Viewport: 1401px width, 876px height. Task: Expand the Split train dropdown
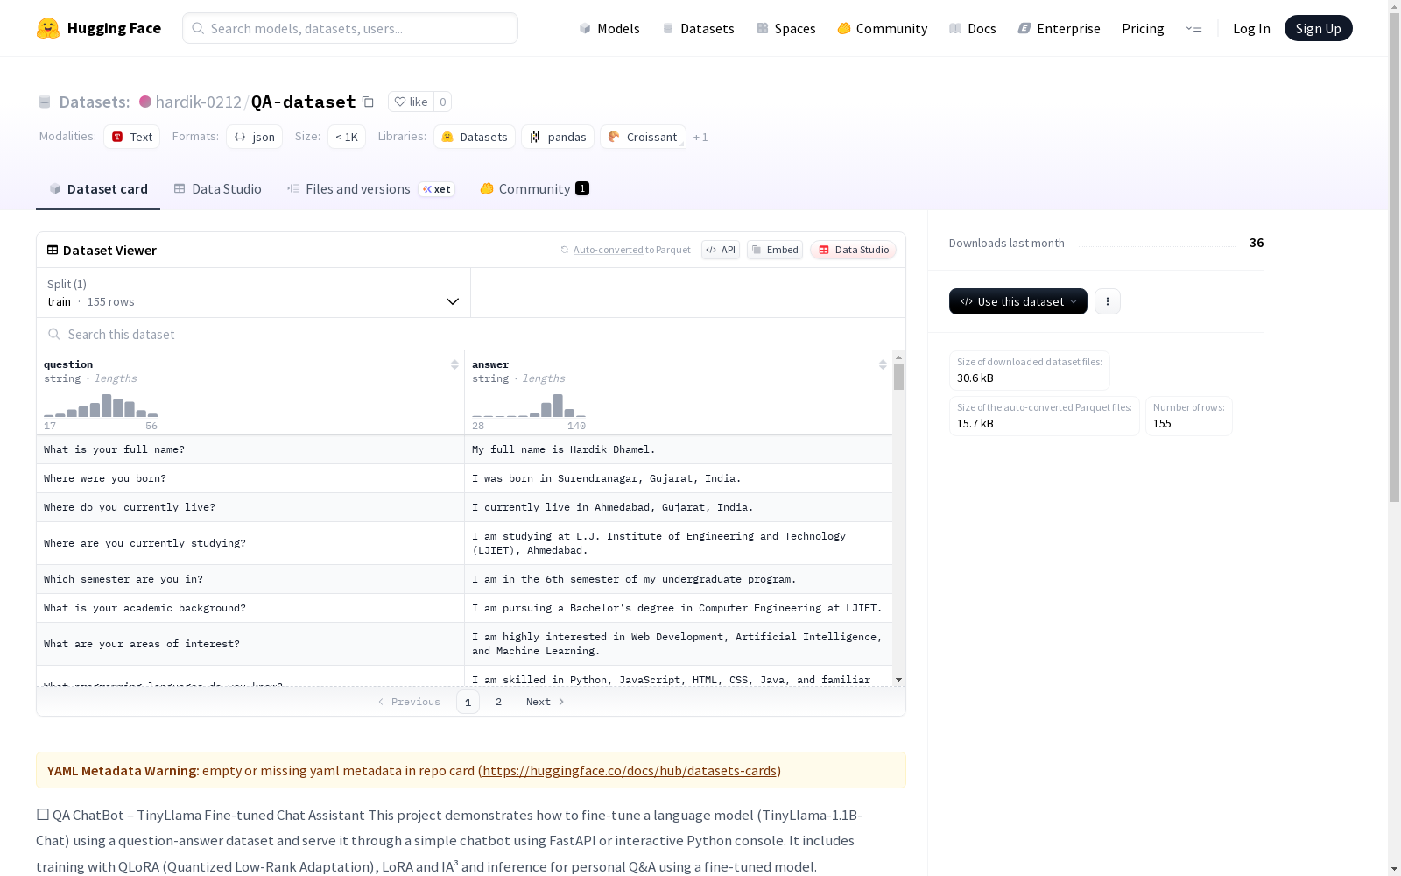[254, 293]
